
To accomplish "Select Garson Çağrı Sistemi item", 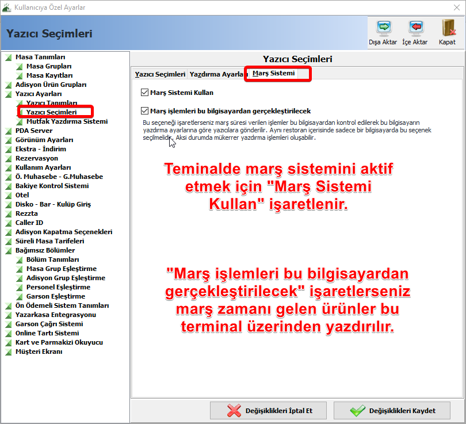I will (49, 324).
